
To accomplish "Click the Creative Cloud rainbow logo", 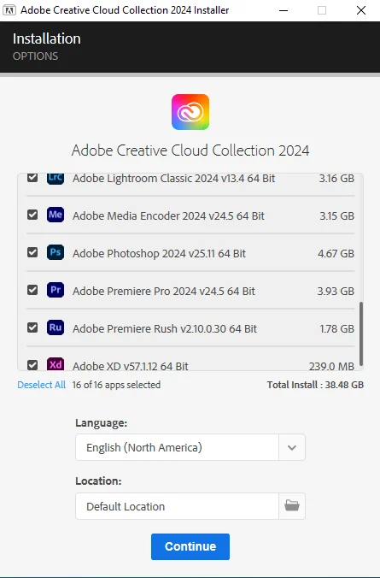I will click(190, 112).
